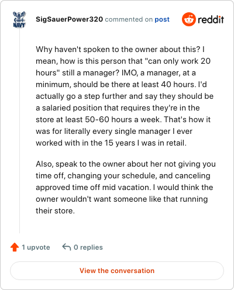
Task: Click the text 'approved time off mid vacation'
Action: [x=93, y=187]
